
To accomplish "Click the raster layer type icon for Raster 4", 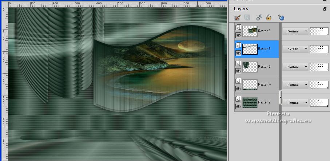I will [x=238, y=81].
